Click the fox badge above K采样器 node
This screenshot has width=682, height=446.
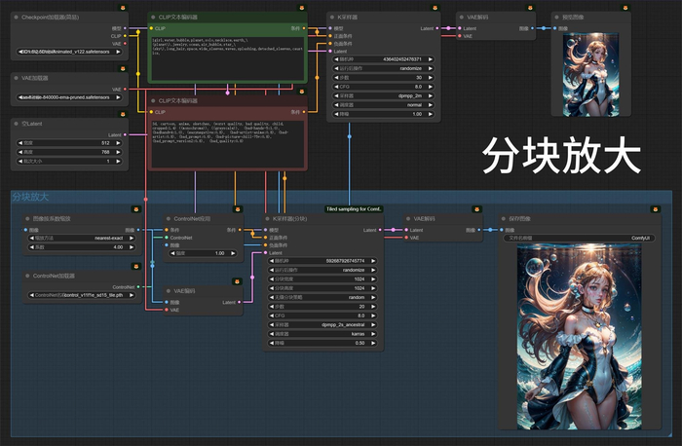(435, 8)
